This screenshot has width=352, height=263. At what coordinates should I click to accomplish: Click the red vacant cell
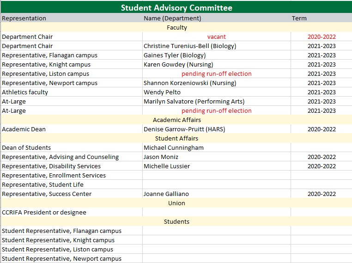[x=216, y=37]
